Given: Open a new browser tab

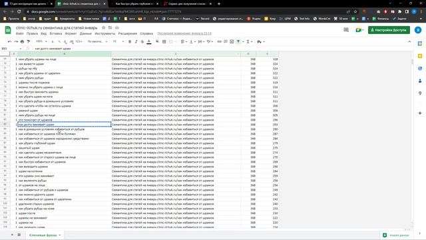Looking at the screenshot, I should coord(219,4).
